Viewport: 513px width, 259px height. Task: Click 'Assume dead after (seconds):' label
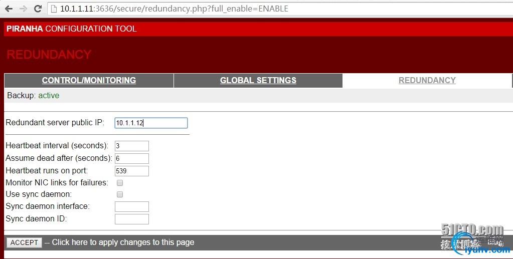coord(59,158)
